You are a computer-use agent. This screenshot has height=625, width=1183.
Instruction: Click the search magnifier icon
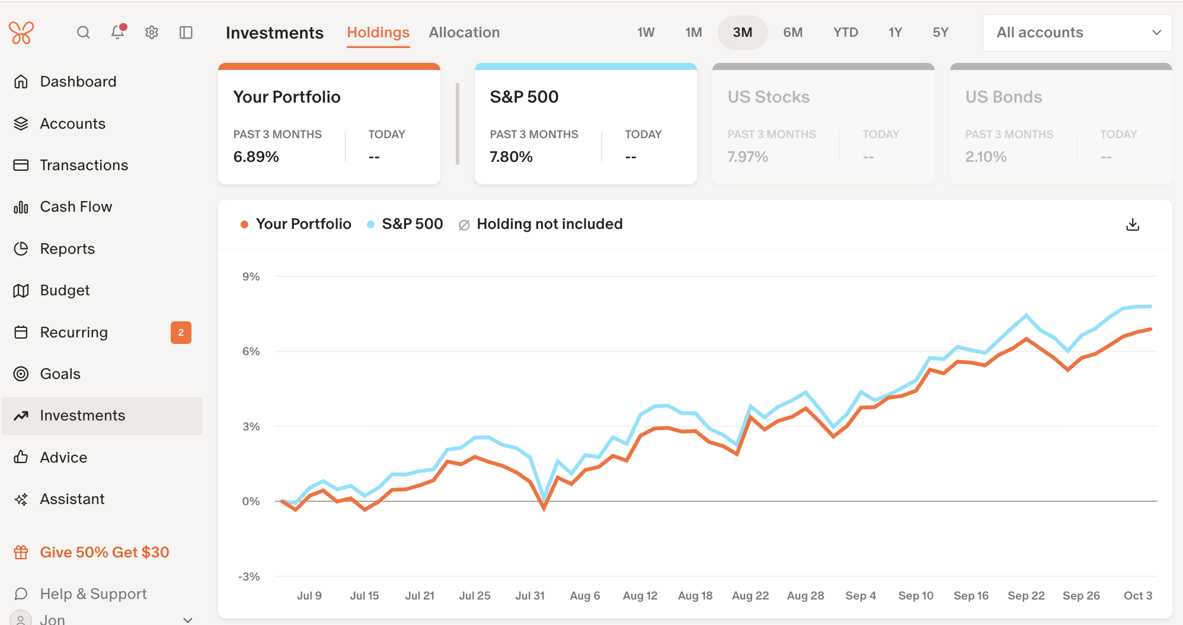[84, 33]
